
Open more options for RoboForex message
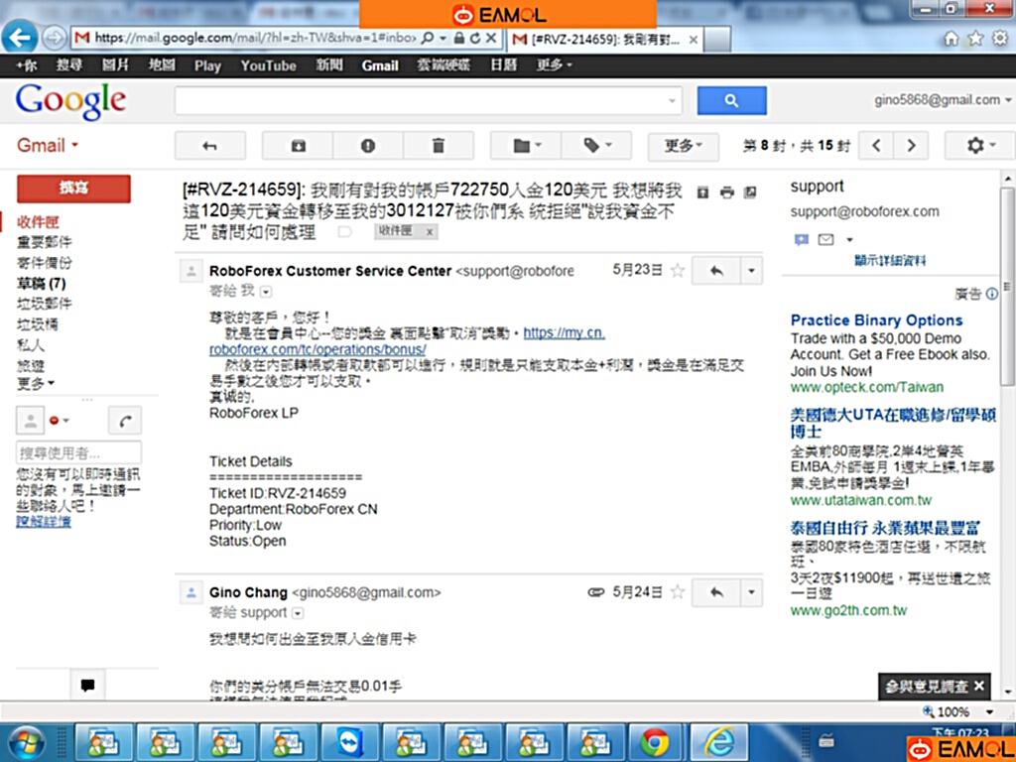pos(752,271)
